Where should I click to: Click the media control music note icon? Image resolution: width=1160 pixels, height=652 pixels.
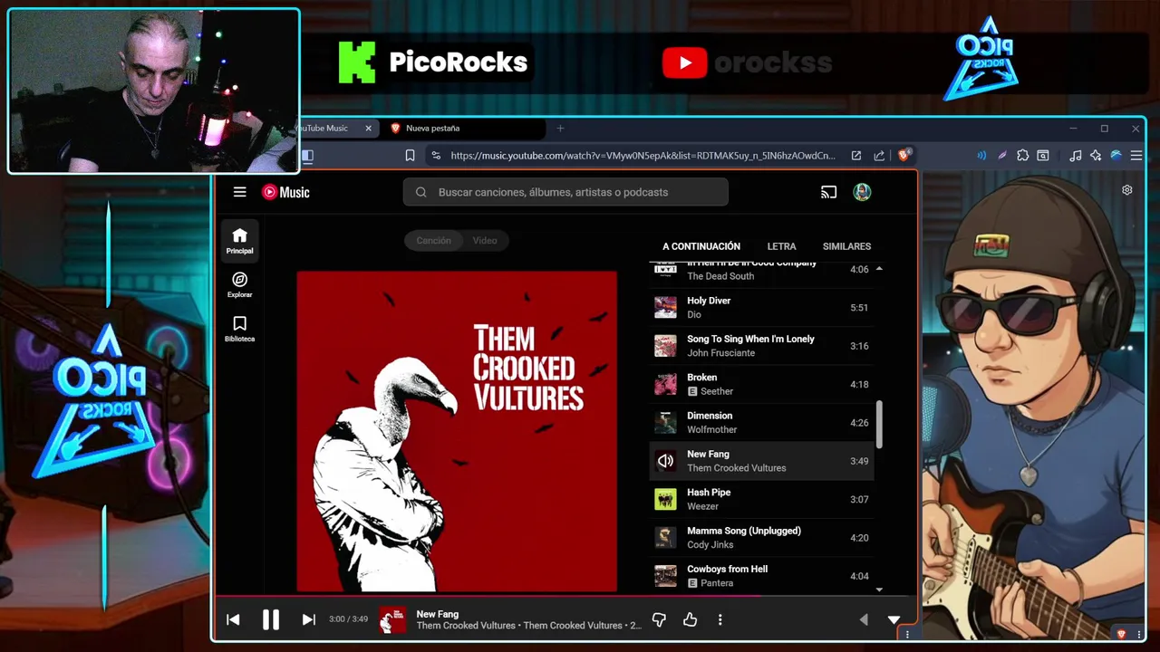tap(1075, 156)
